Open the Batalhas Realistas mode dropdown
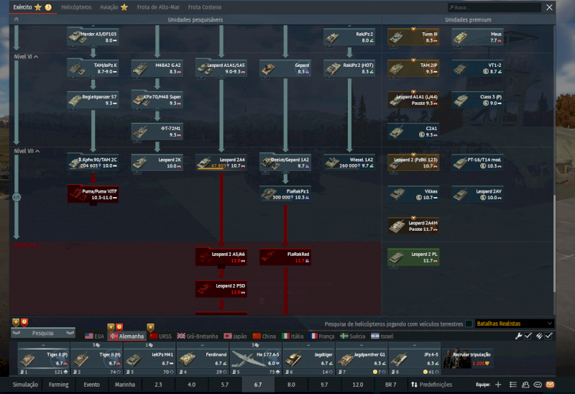The width and height of the screenshot is (575, 394). pos(515,324)
